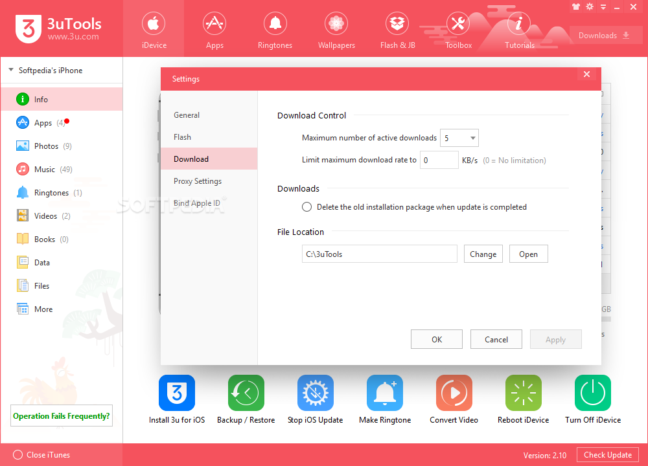Open the Bind Apple ID tab
Viewport: 648px width, 466px height.
[x=209, y=203]
